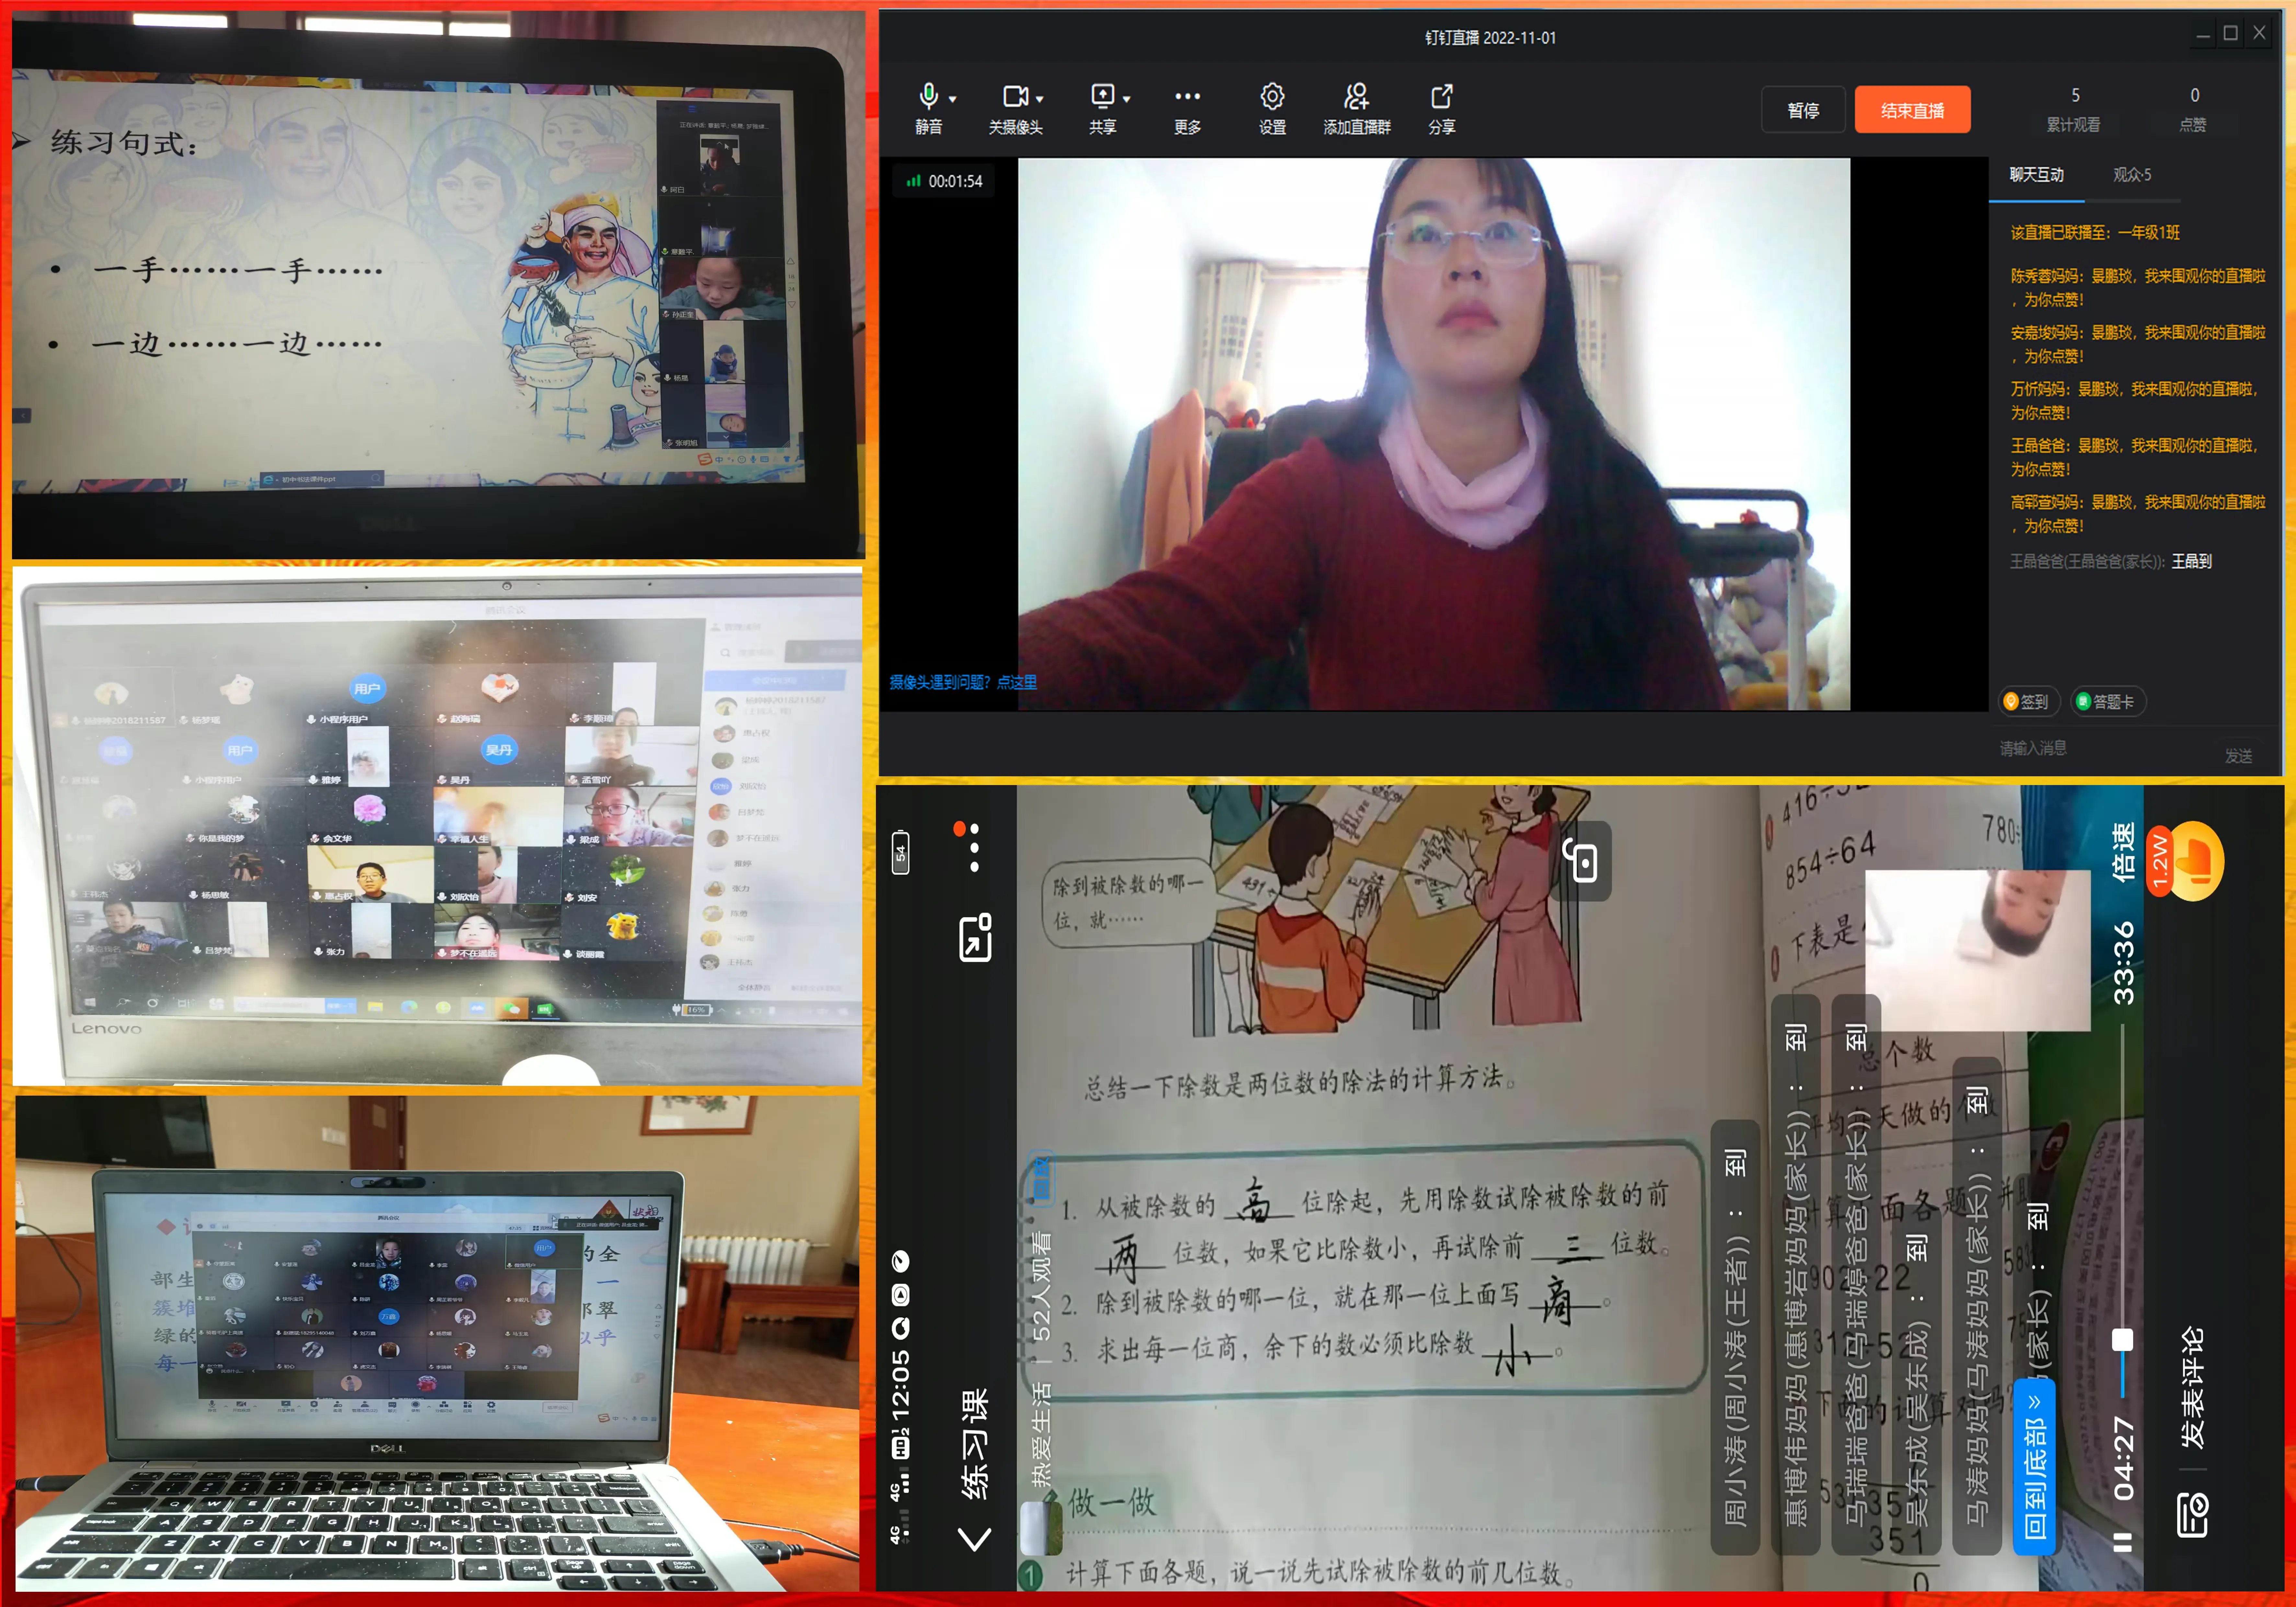Click the 点赞 0 likes counter
Viewport: 2296px width, 1607px height.
tap(2193, 109)
